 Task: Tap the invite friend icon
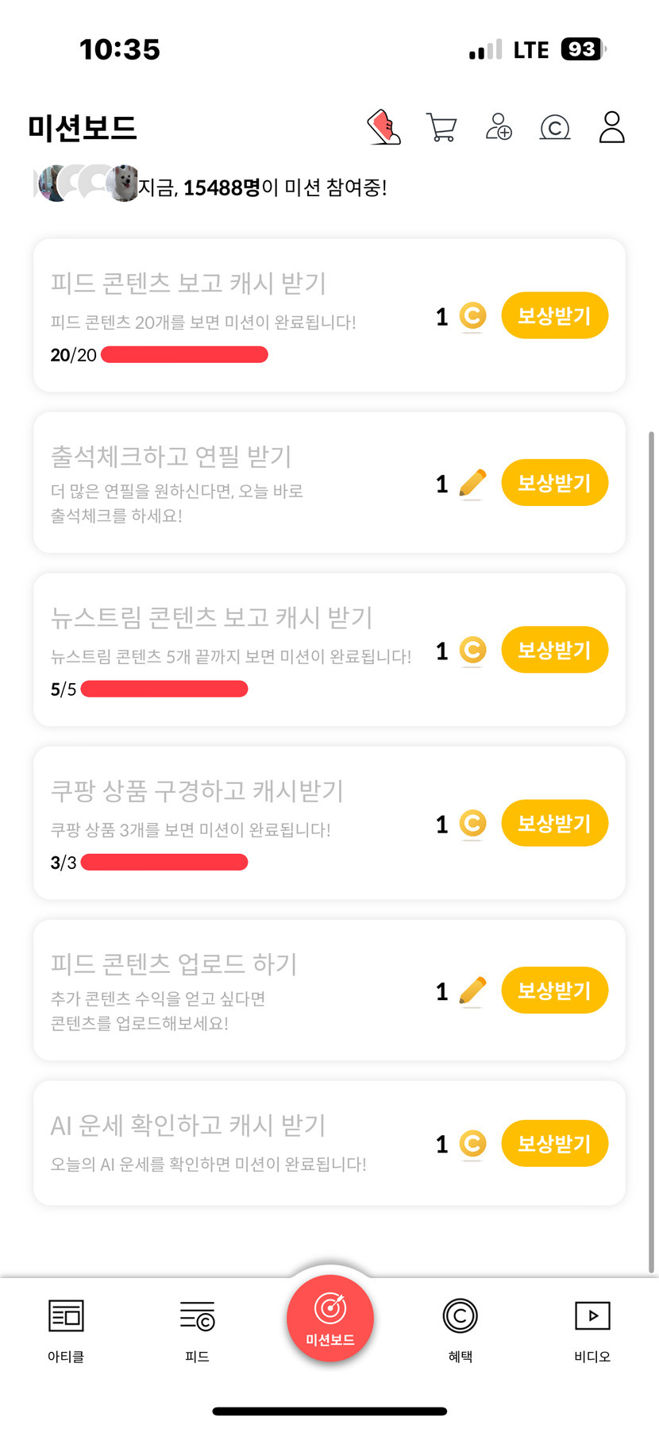[x=499, y=127]
